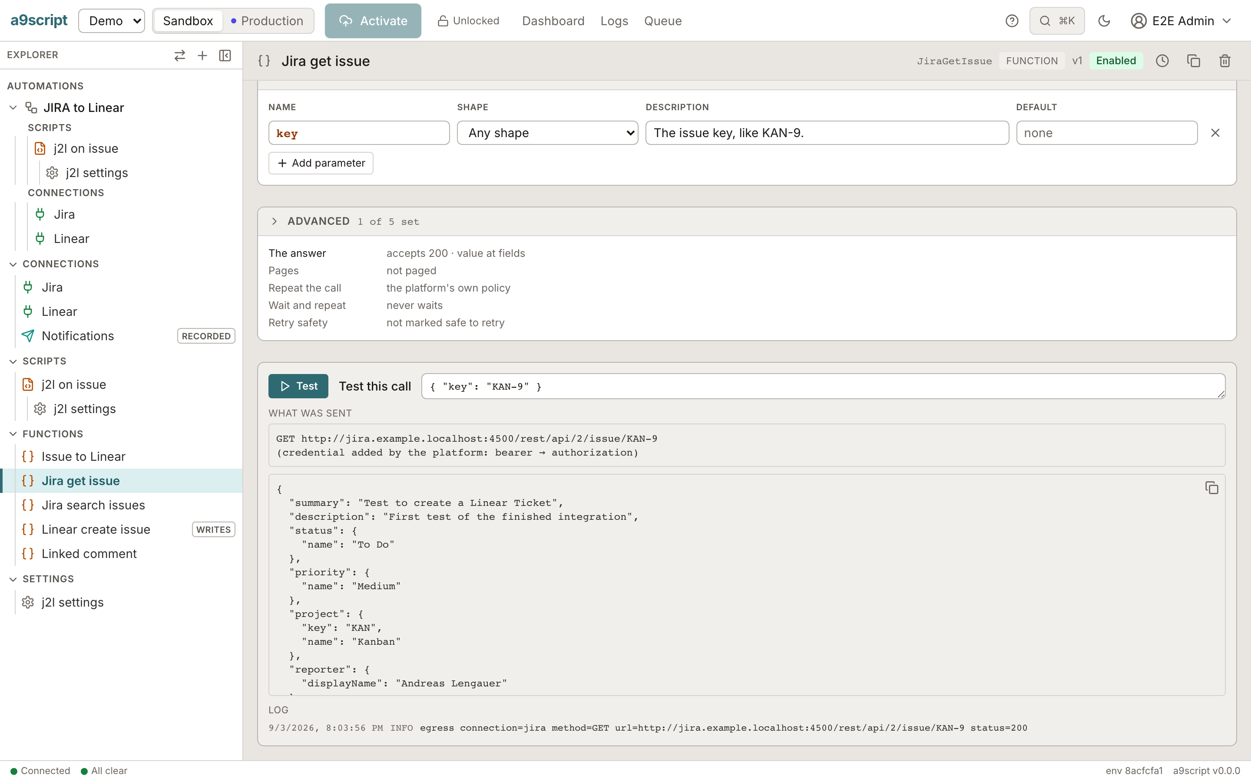The height and width of the screenshot is (781, 1251).
Task: Click the env 8acfcfa1 status text
Action: point(1134,771)
